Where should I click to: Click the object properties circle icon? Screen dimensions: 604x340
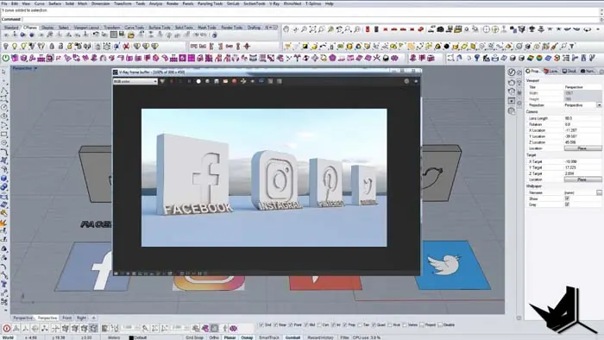point(512,72)
